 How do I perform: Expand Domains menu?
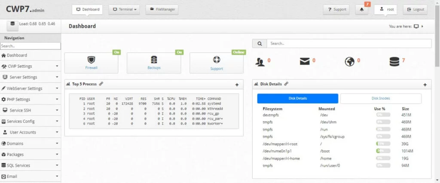(x=31, y=143)
